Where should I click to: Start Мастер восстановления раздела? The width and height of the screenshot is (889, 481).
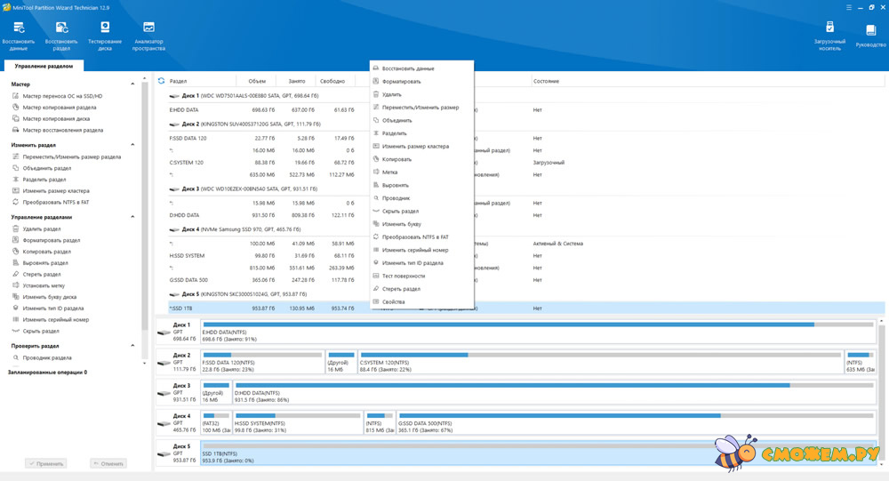62,130
